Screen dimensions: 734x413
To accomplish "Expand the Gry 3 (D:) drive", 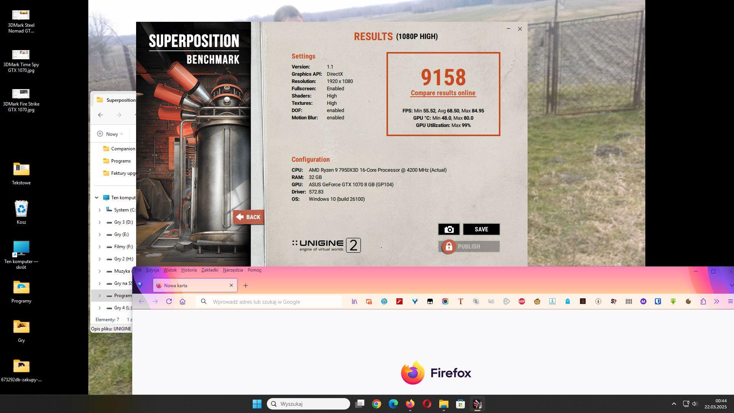I will (99, 222).
